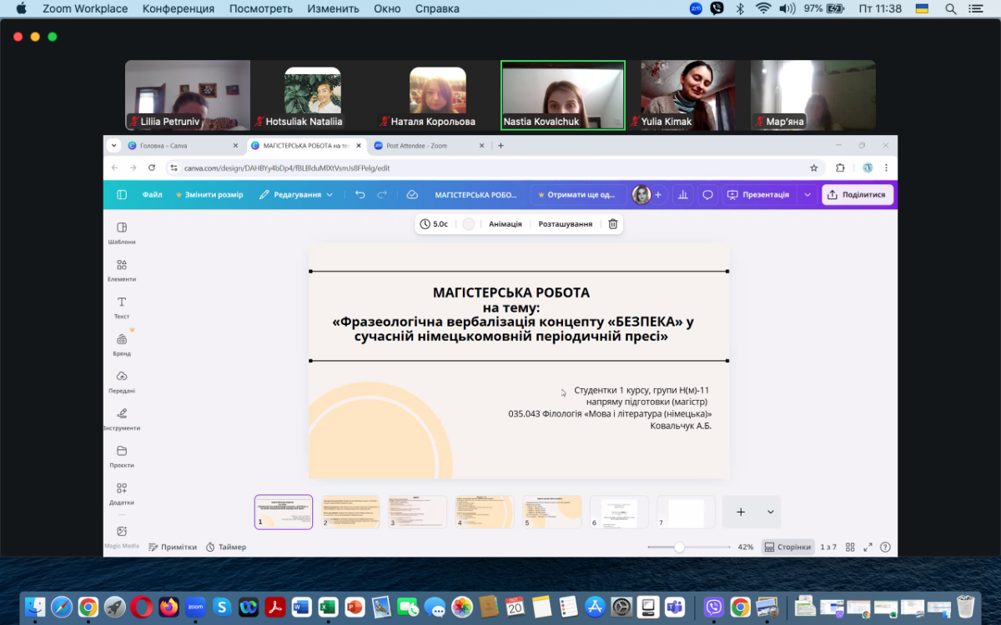The height and width of the screenshot is (625, 1001).
Task: Toggle the Сторінки pages strip view
Action: [787, 547]
